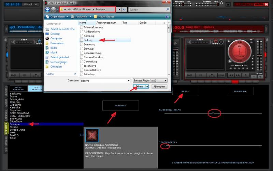The image size is (273, 171).
Task: Click left deck Cue button
Action: tap(14, 75)
